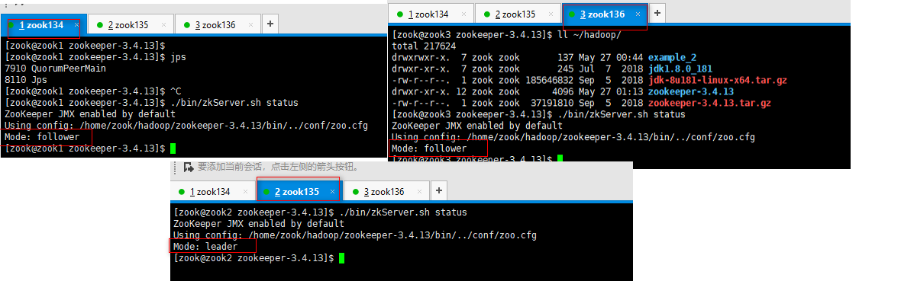Switch to the 1 zook134 tab in the zook3 window
The height and width of the screenshot is (281, 901).
point(430,14)
